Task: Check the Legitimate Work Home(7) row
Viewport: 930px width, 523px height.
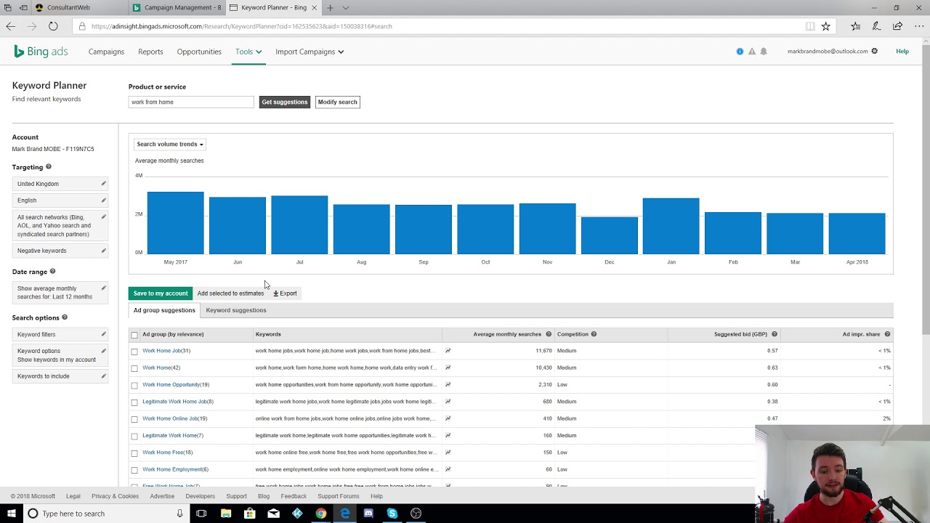Action: pyautogui.click(x=134, y=436)
